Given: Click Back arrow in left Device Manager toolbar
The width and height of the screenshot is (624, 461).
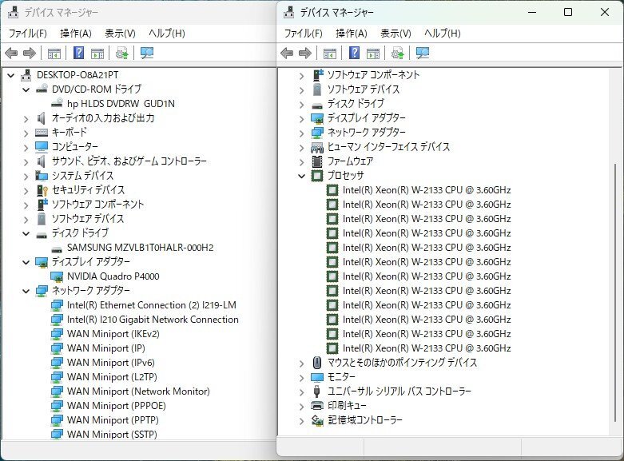Looking at the screenshot, I should tap(11, 53).
